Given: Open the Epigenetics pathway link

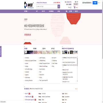Looking at the screenshot, I should coord(27,75).
